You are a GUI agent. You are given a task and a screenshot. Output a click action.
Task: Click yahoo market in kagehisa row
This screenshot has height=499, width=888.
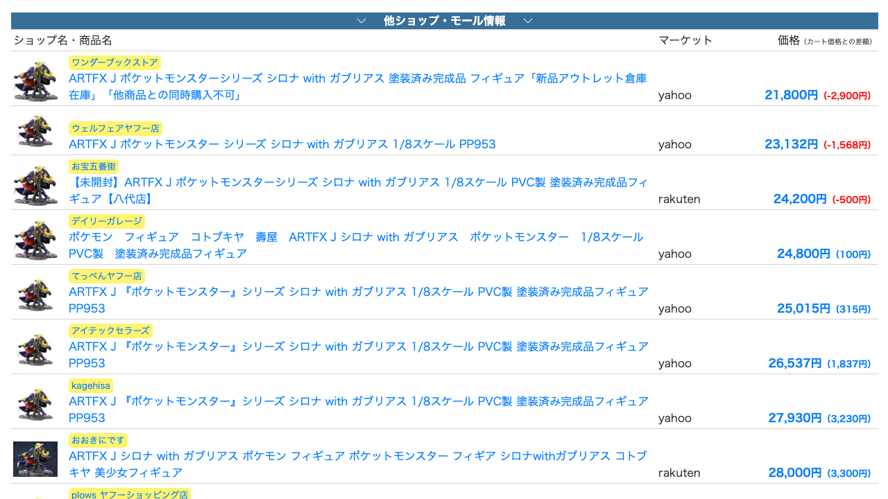[675, 418]
